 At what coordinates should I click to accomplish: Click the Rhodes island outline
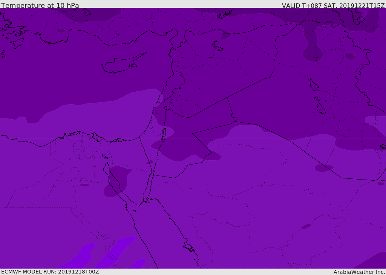[18, 43]
